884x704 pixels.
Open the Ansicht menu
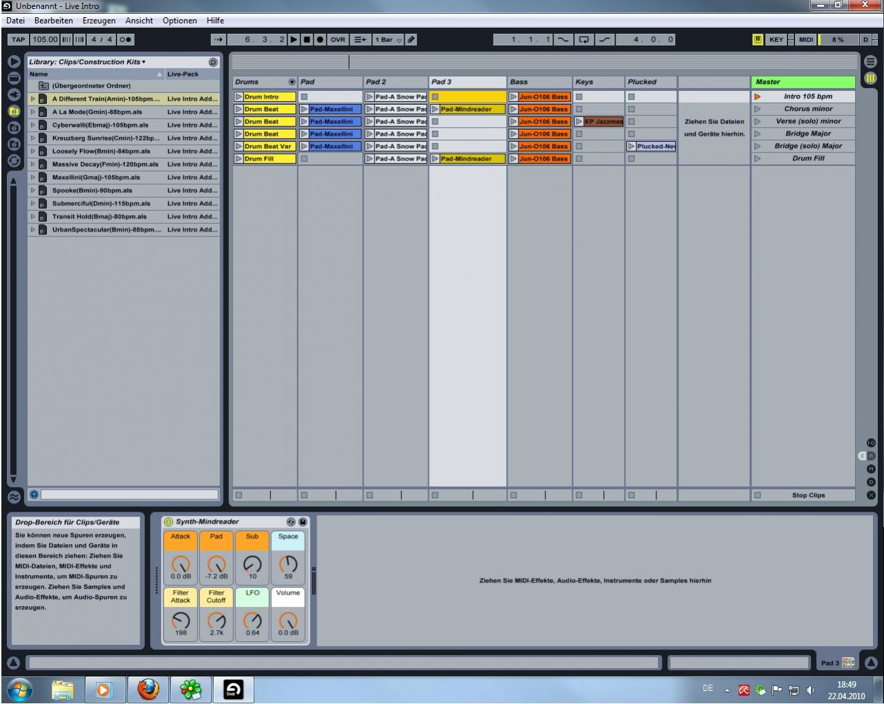point(139,21)
